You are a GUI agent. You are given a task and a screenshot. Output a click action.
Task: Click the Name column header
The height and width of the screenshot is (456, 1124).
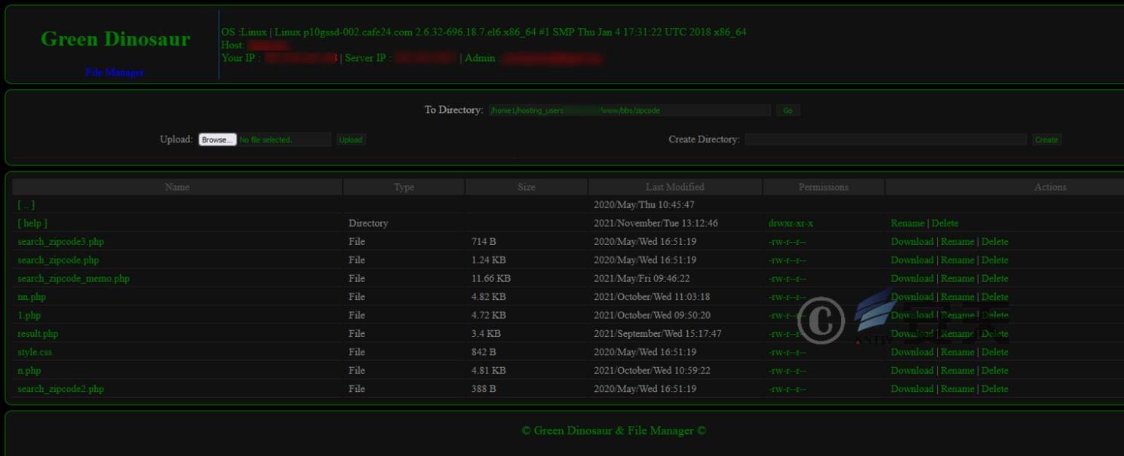pyautogui.click(x=177, y=187)
